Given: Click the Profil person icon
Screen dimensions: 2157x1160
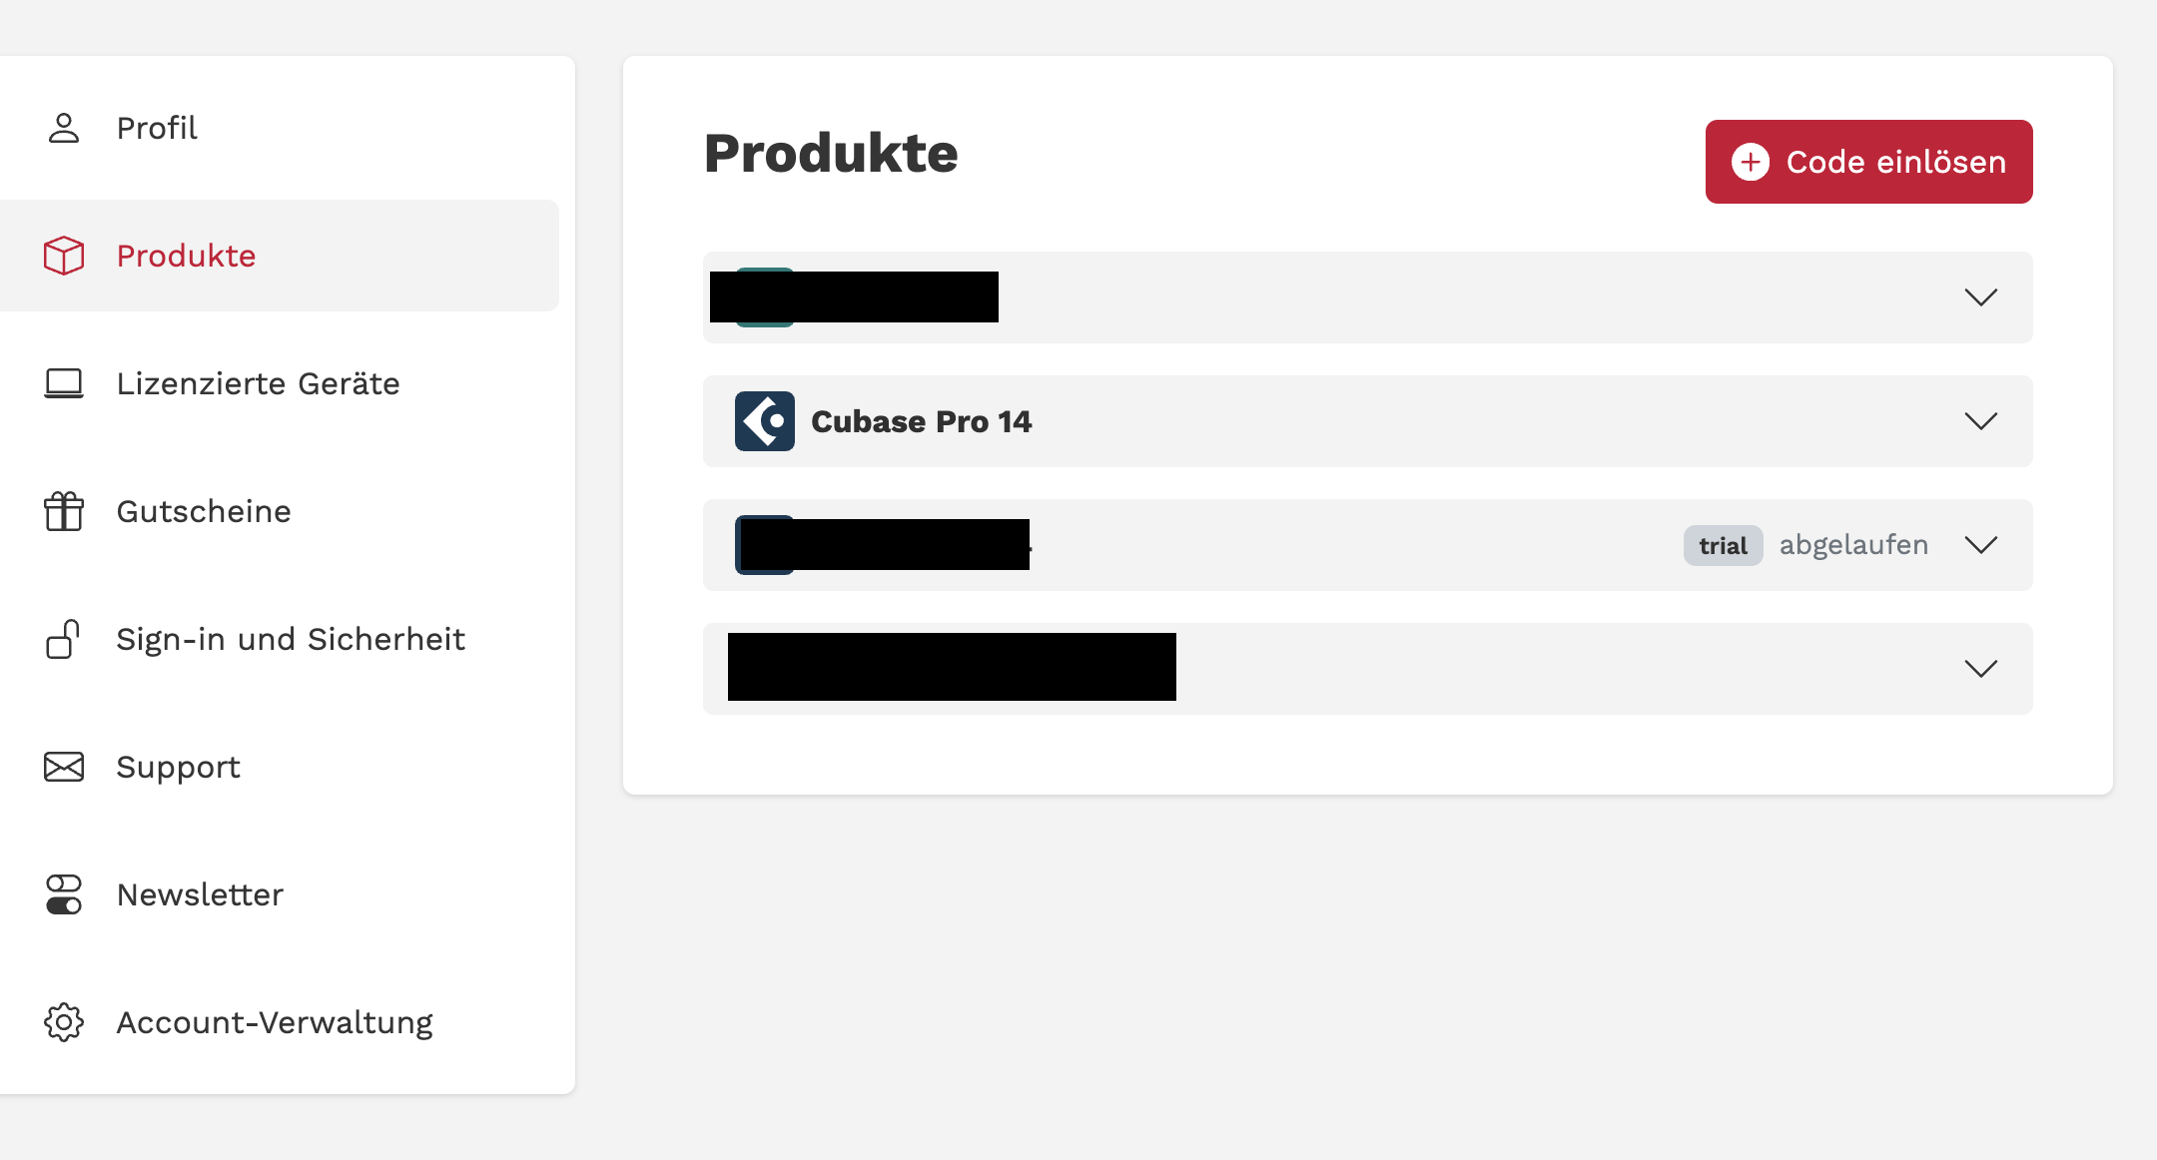Looking at the screenshot, I should click(x=64, y=128).
